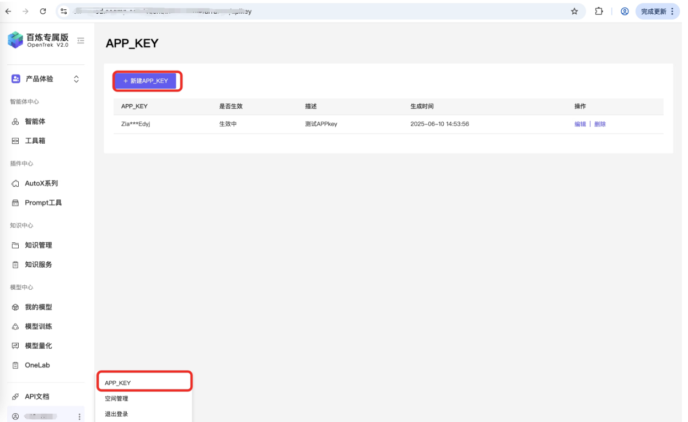Viewport: 688px width, 422px height.
Task: Click the 工具箱 sidebar icon
Action: click(x=15, y=141)
